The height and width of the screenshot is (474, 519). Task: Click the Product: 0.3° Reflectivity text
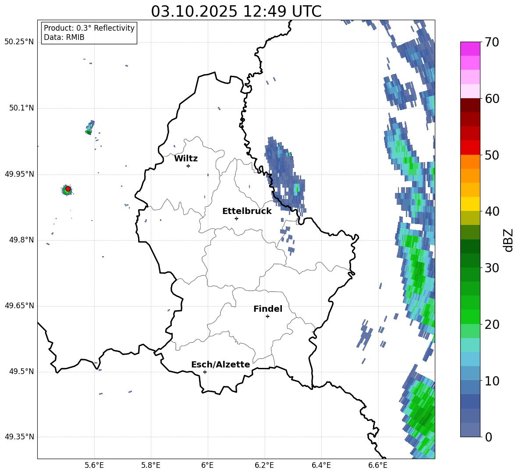pos(89,28)
